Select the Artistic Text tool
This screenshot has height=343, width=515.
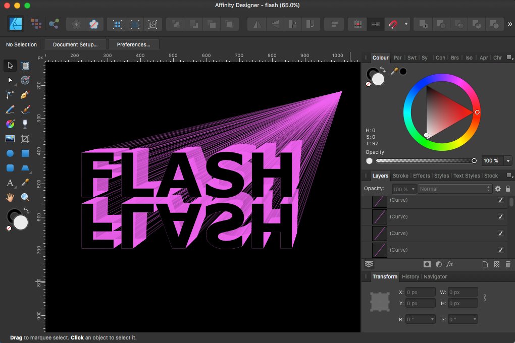tap(10, 183)
